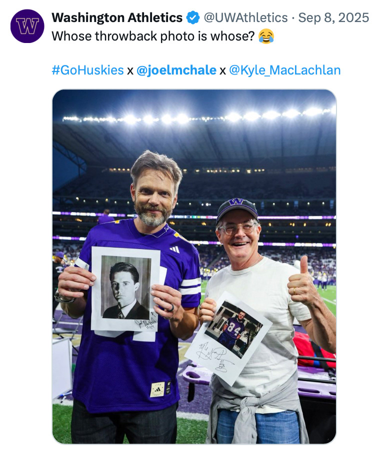Click the signature under the black-and-white portrait

[x=145, y=322]
